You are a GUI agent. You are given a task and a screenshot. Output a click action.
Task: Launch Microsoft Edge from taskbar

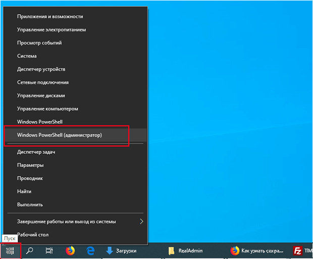(x=90, y=250)
